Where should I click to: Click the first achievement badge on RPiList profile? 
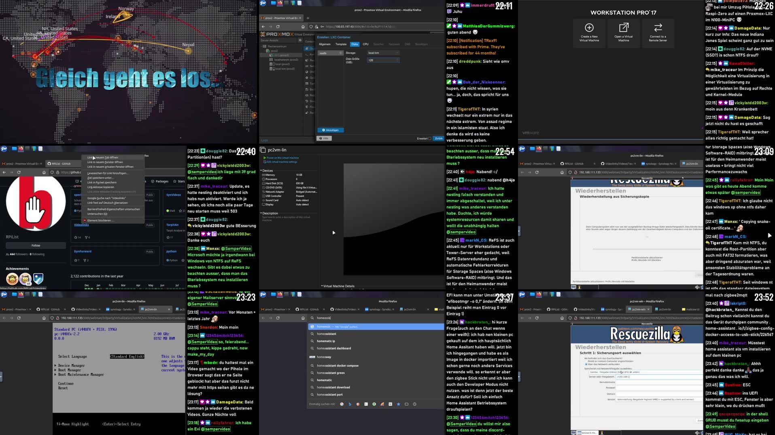coord(12,278)
